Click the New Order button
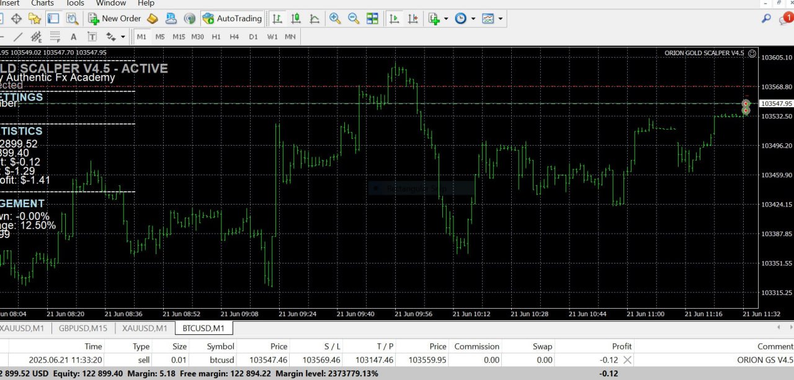Viewport: 794px width, 380px height. pos(115,19)
